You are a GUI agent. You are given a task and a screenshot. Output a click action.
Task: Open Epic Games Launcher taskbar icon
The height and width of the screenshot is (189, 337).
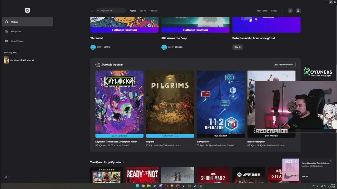(x=201, y=186)
